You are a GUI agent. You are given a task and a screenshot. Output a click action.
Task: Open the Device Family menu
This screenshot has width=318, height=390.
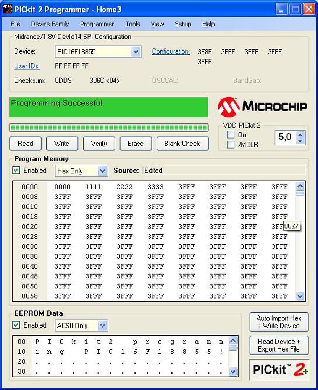pyautogui.click(x=50, y=24)
